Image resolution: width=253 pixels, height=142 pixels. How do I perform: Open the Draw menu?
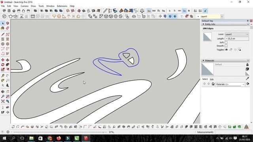point(33,6)
